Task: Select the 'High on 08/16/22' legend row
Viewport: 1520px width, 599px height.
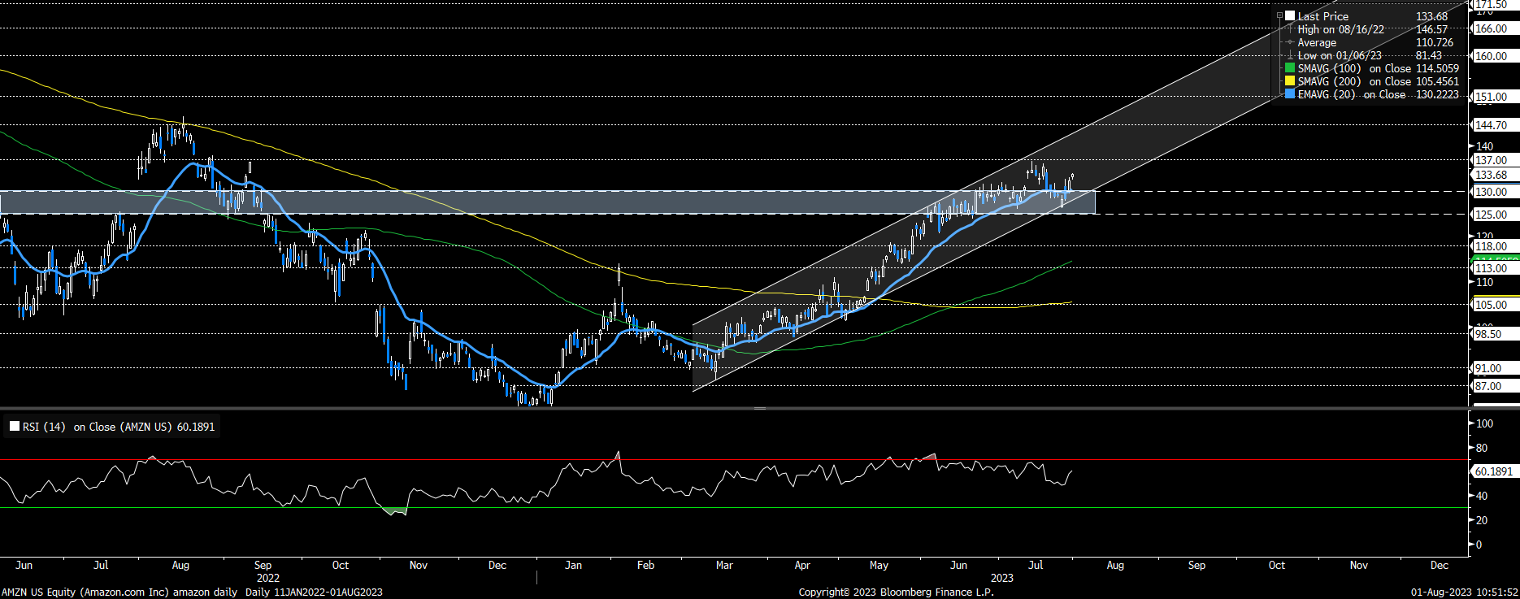Action: pyautogui.click(x=1340, y=29)
